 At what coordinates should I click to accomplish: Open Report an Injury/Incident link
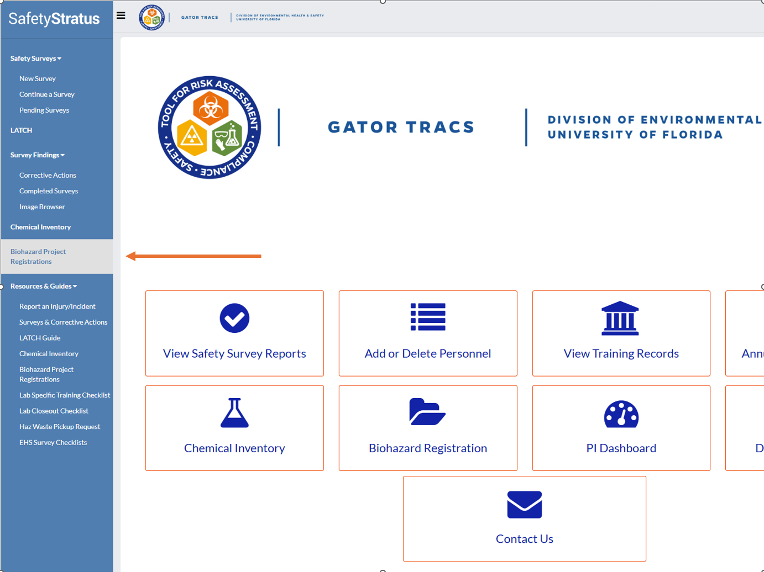(x=57, y=306)
